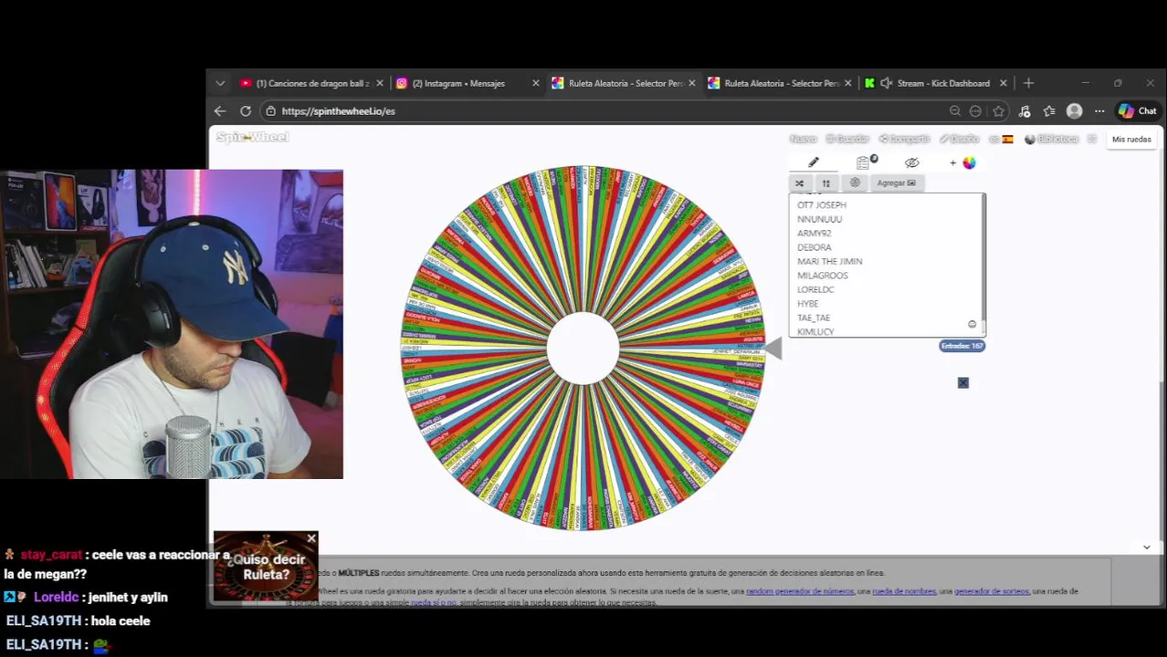Select the LORELDC entry
This screenshot has width=1167, height=657.
click(x=815, y=289)
